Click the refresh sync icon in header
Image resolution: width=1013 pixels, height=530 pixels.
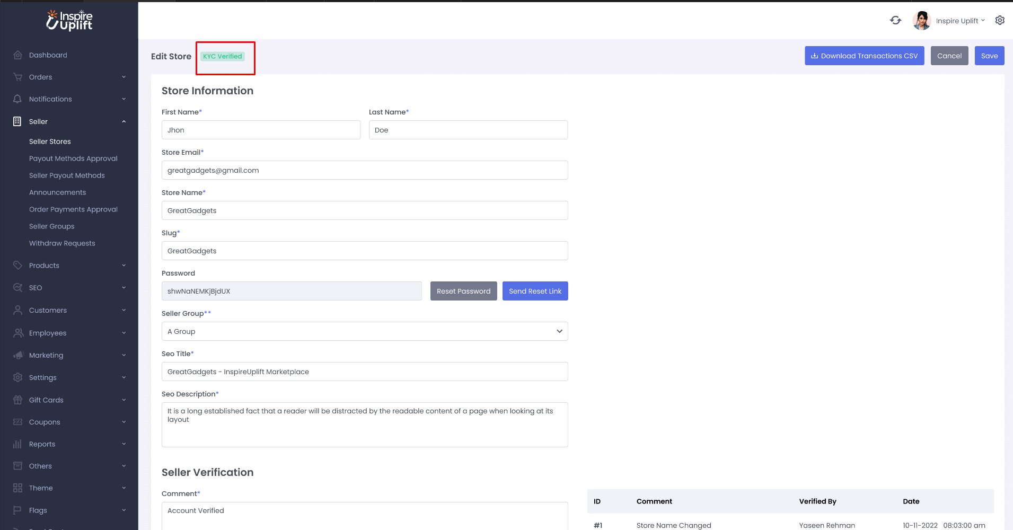[895, 20]
